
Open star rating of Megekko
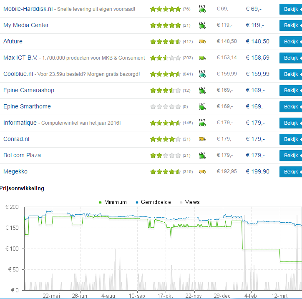point(166,172)
